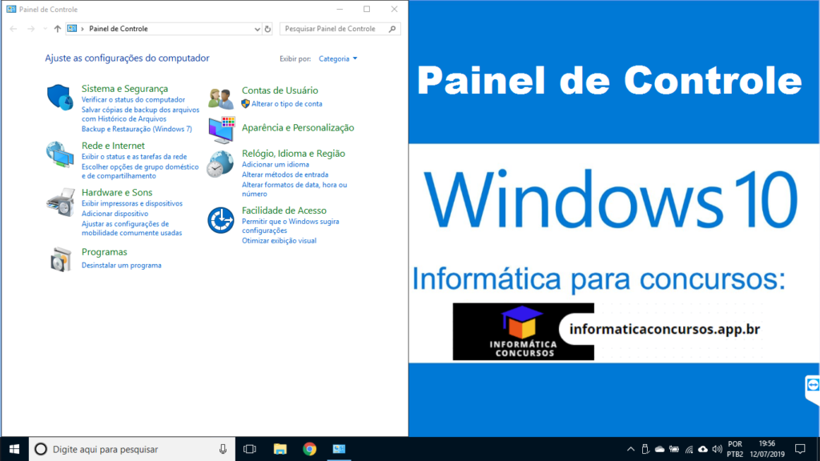The height and width of the screenshot is (461, 820).
Task: Open the Windows Start menu
Action: click(14, 449)
